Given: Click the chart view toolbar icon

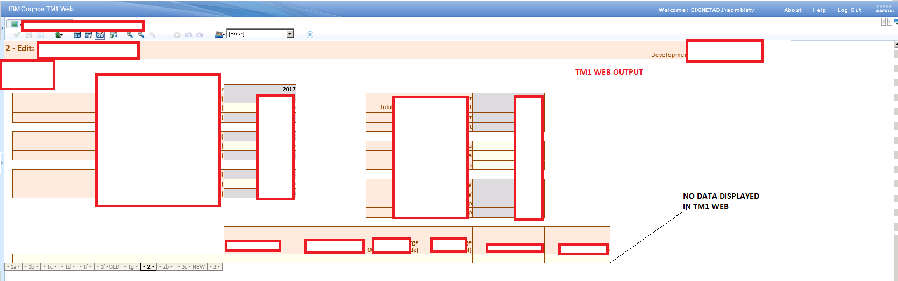Looking at the screenshot, I should click(x=113, y=34).
